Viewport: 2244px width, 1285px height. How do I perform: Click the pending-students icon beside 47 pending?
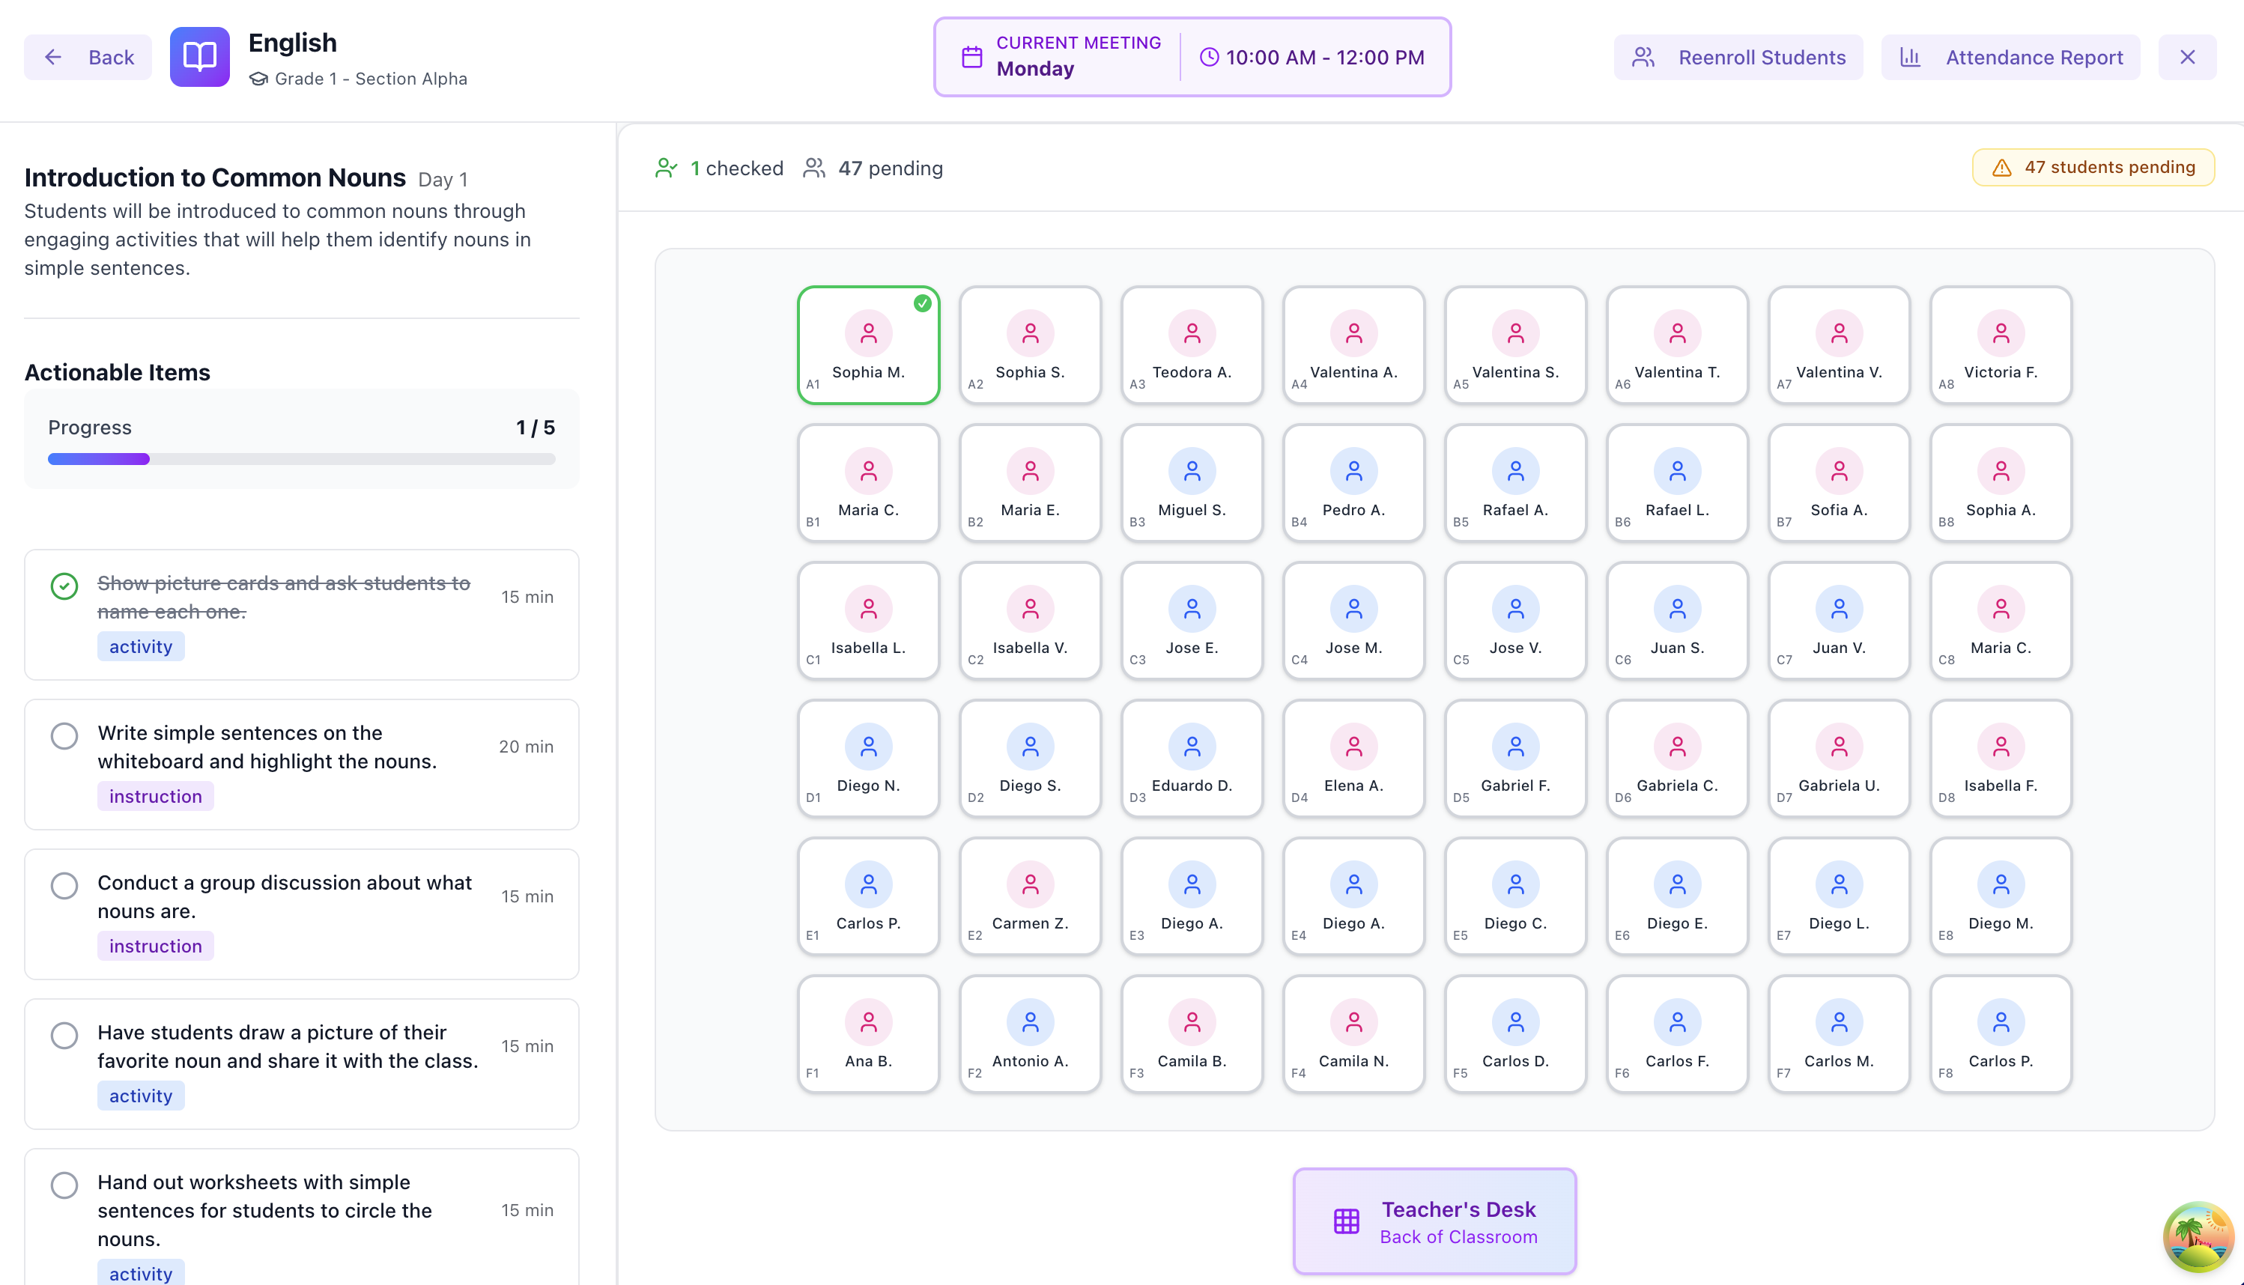pyautogui.click(x=814, y=168)
